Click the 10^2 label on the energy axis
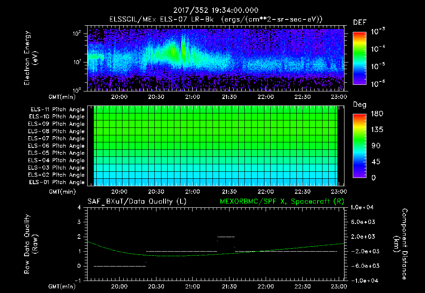The height and width of the screenshot is (293, 425). coord(77,34)
